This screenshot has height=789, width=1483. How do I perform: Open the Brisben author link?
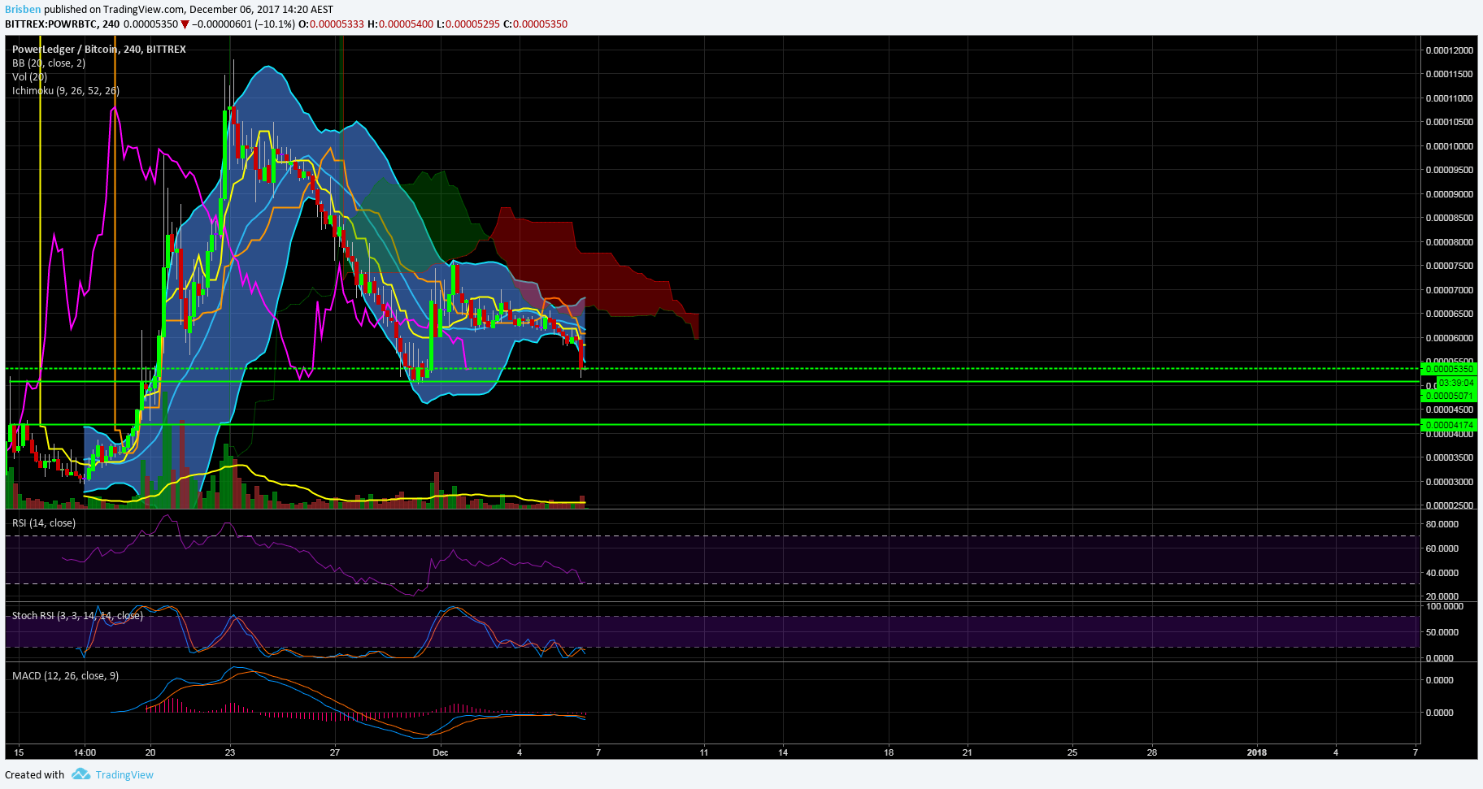click(x=23, y=10)
